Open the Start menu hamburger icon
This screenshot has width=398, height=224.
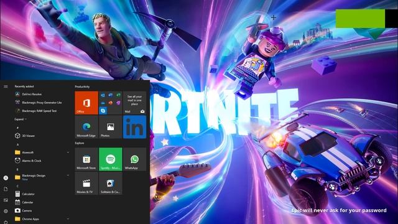pos(6,86)
